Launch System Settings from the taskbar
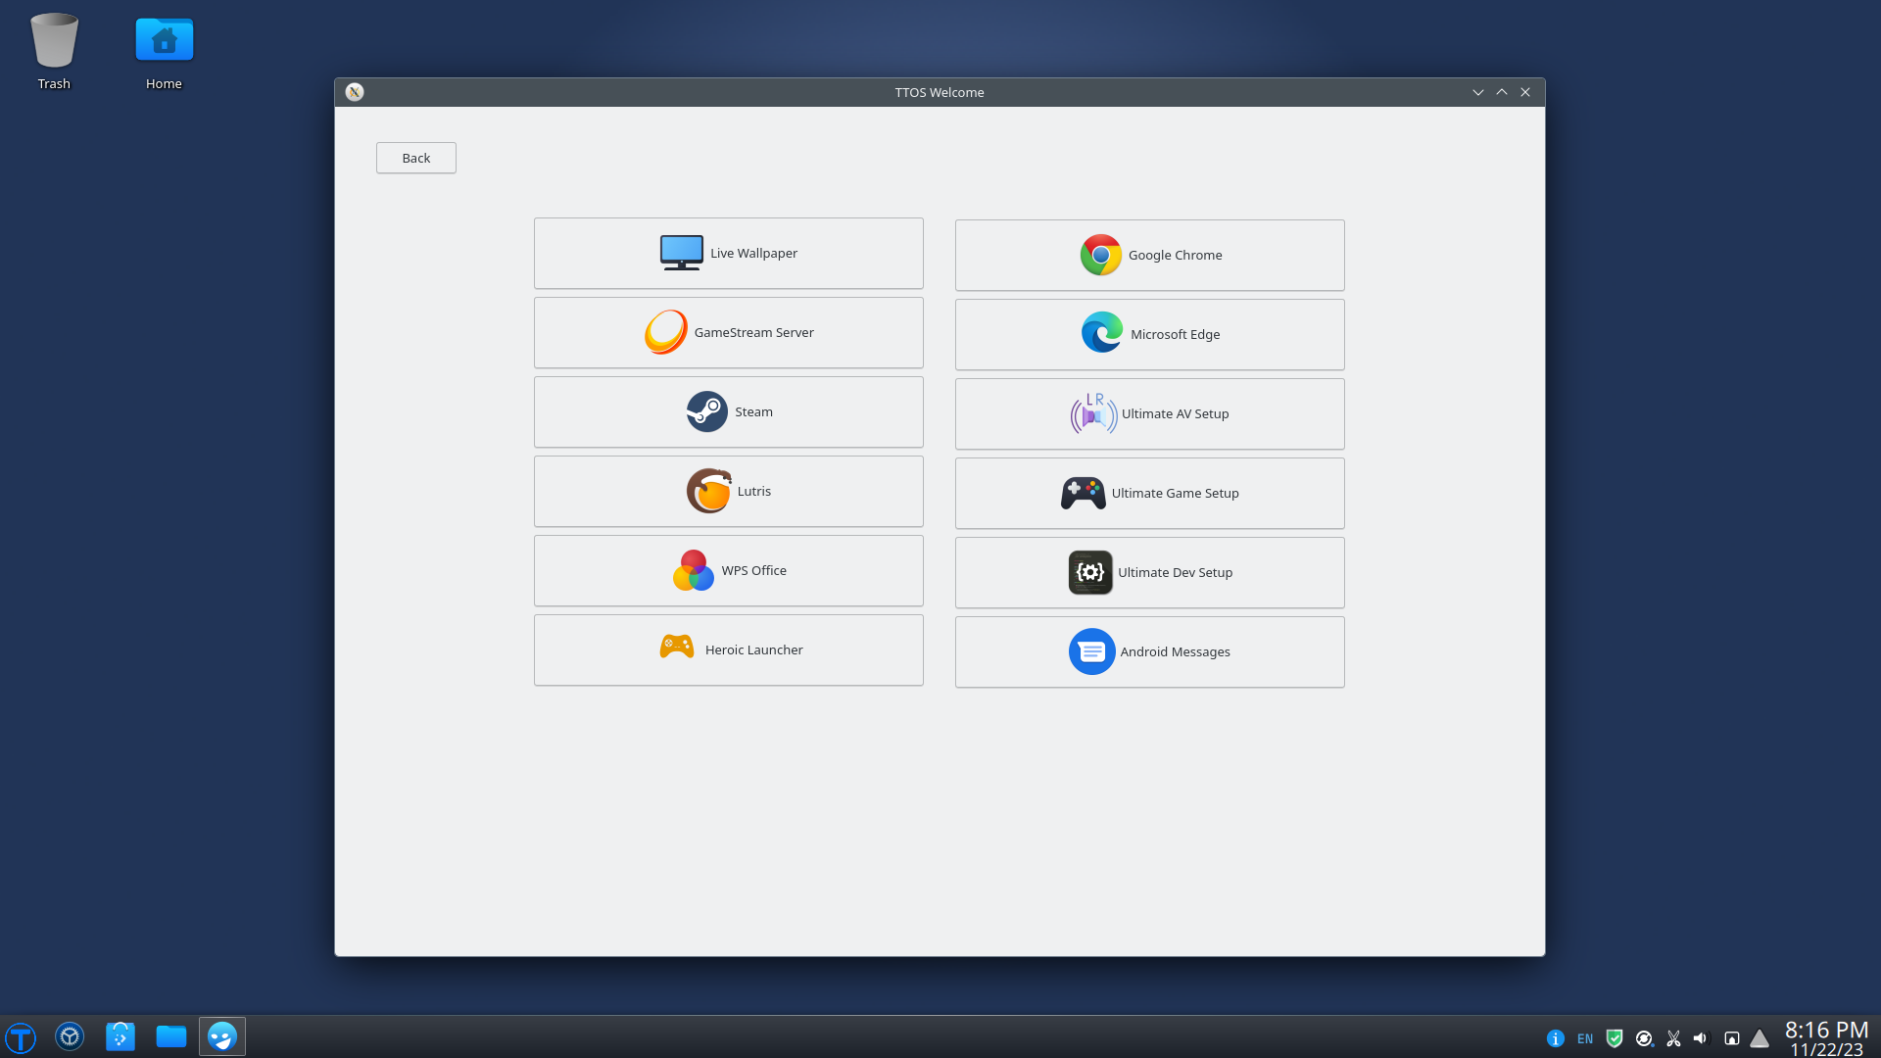This screenshot has width=1881, height=1058. pos(70,1036)
